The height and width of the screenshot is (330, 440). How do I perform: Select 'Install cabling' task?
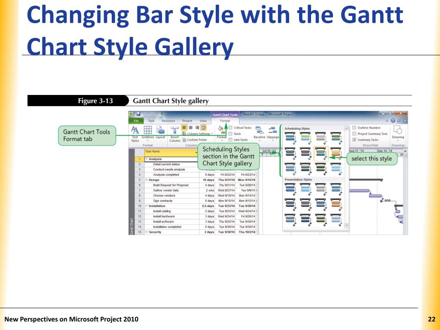tap(162, 211)
